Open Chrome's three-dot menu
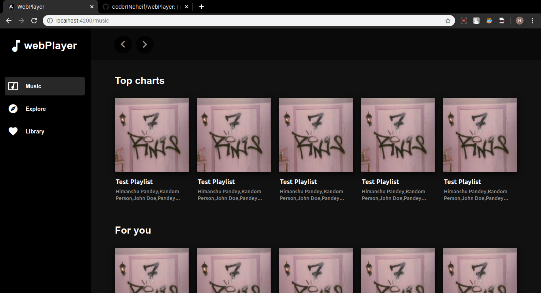This screenshot has height=293, width=541. point(533,21)
